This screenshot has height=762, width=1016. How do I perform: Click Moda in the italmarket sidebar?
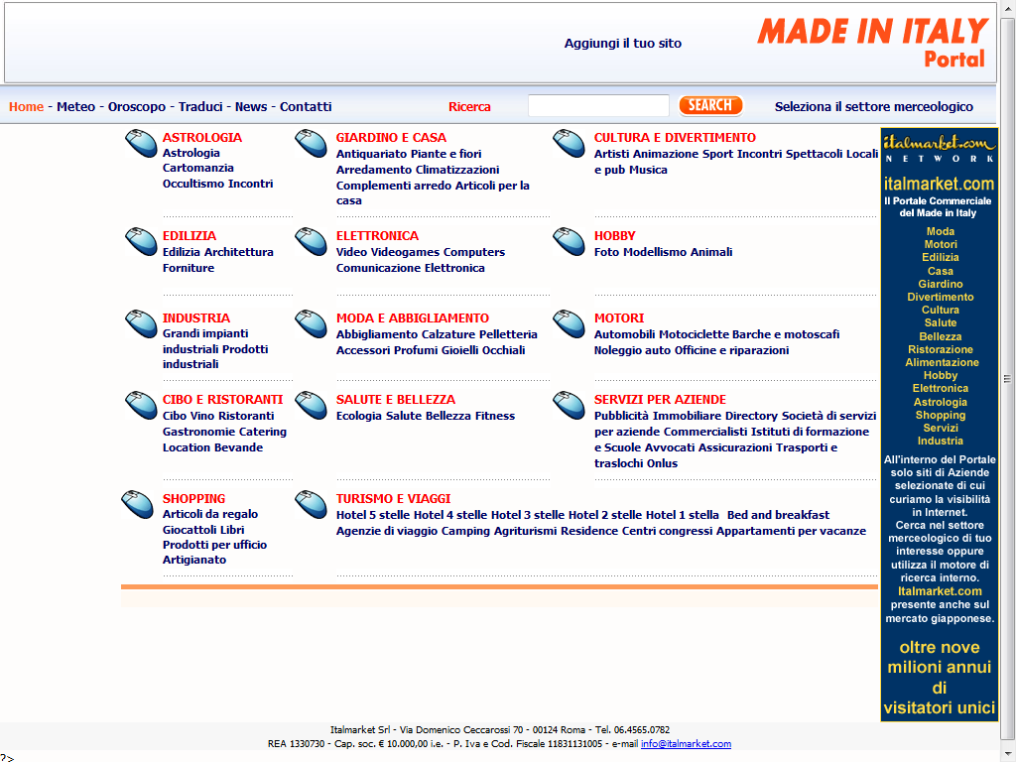pos(941,231)
